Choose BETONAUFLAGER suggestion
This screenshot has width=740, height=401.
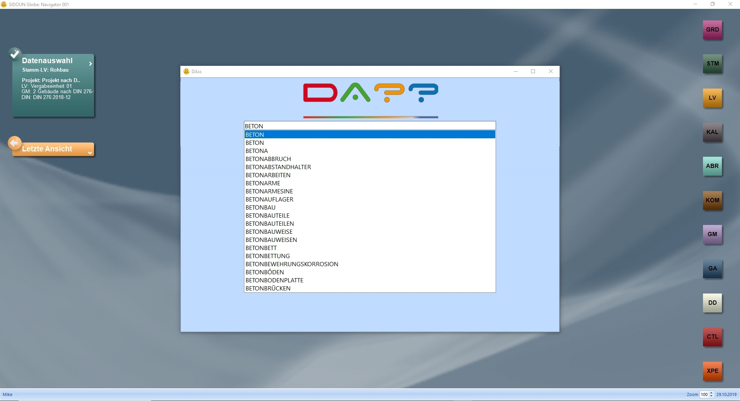point(370,199)
